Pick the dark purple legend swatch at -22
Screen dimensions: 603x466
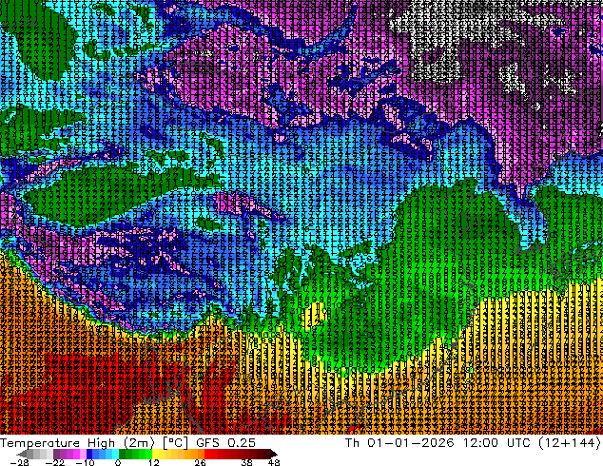click(56, 454)
